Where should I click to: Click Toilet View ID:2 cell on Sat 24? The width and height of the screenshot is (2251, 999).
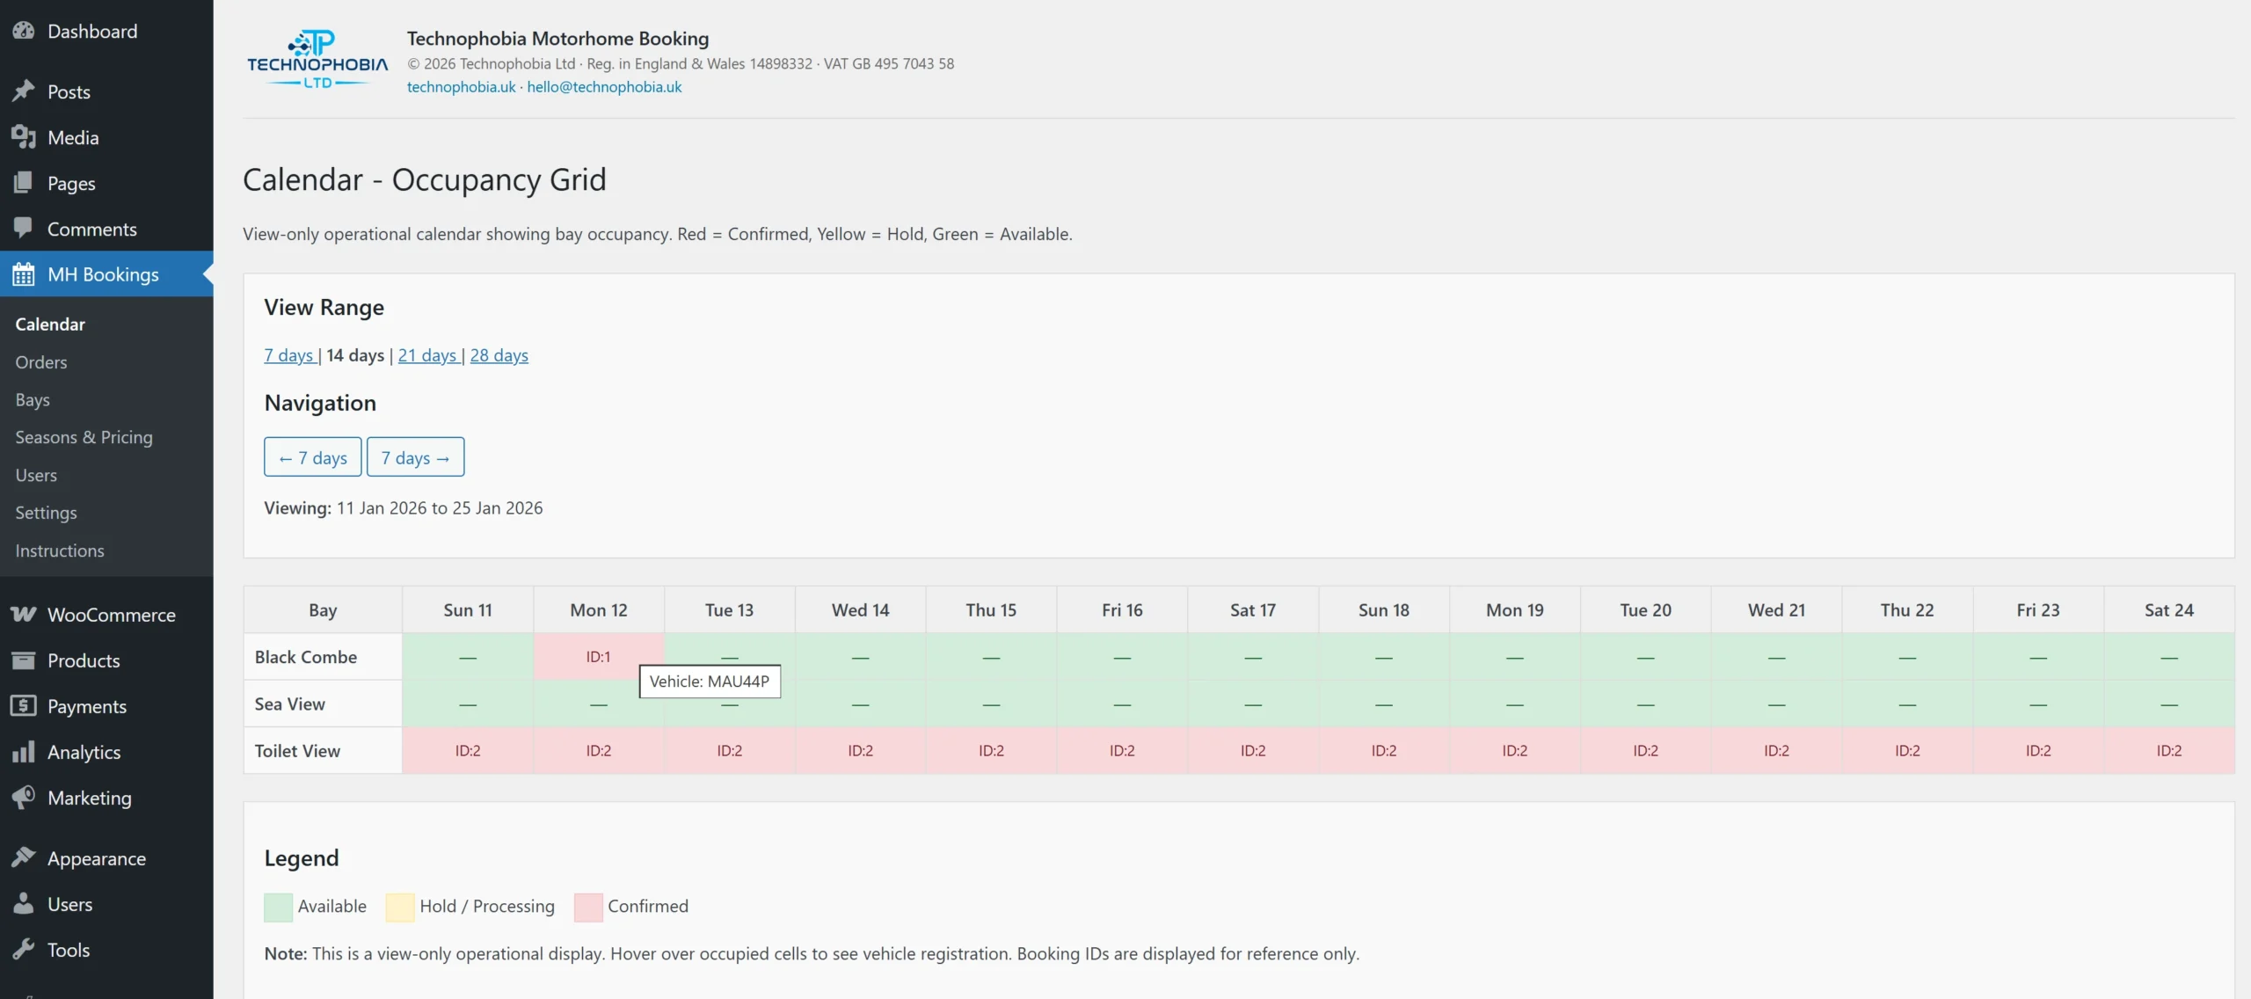pos(2168,751)
